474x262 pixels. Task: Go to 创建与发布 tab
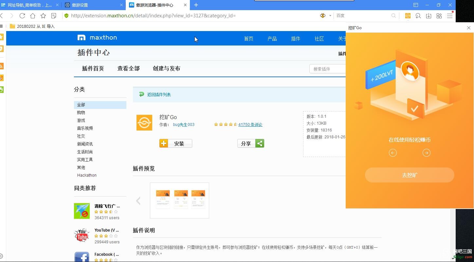[x=166, y=68]
